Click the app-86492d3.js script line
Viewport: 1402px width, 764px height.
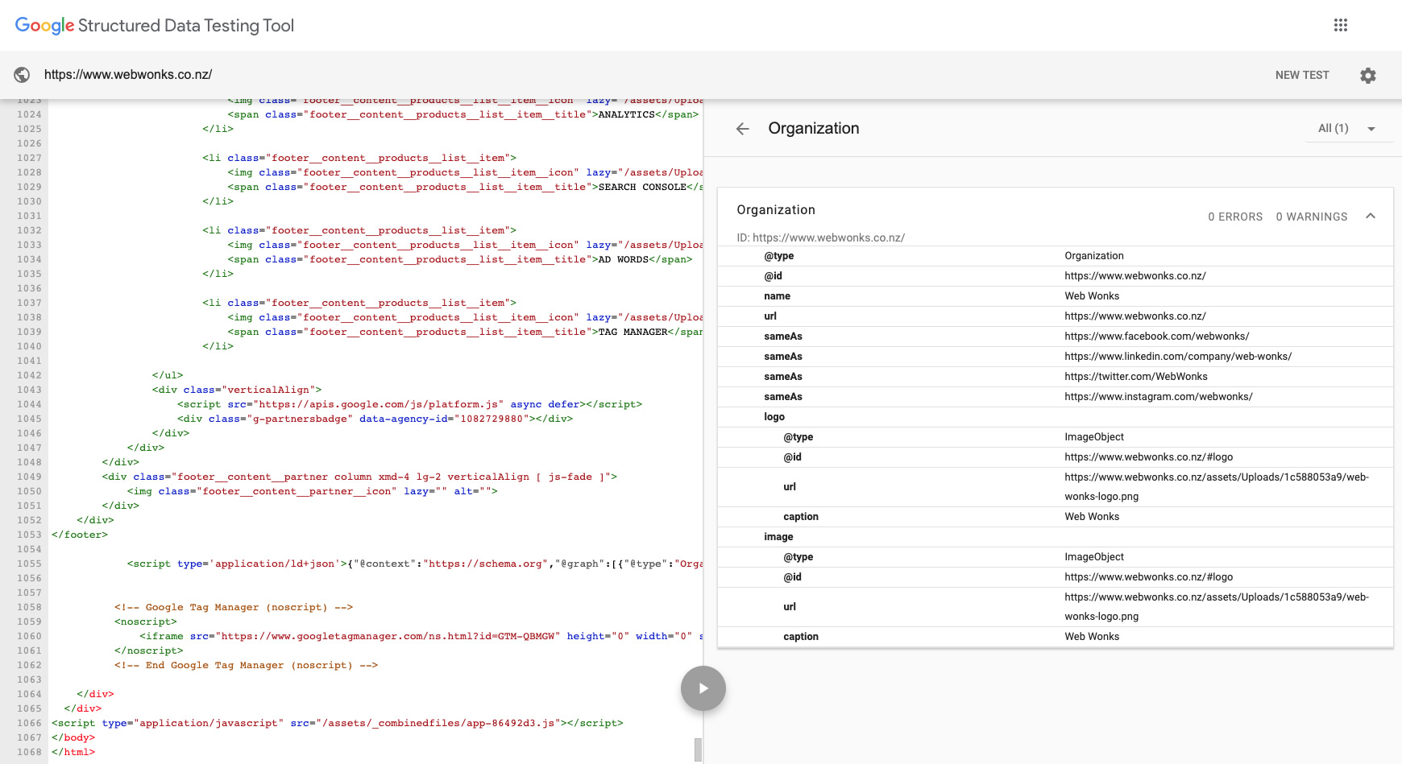(x=337, y=723)
